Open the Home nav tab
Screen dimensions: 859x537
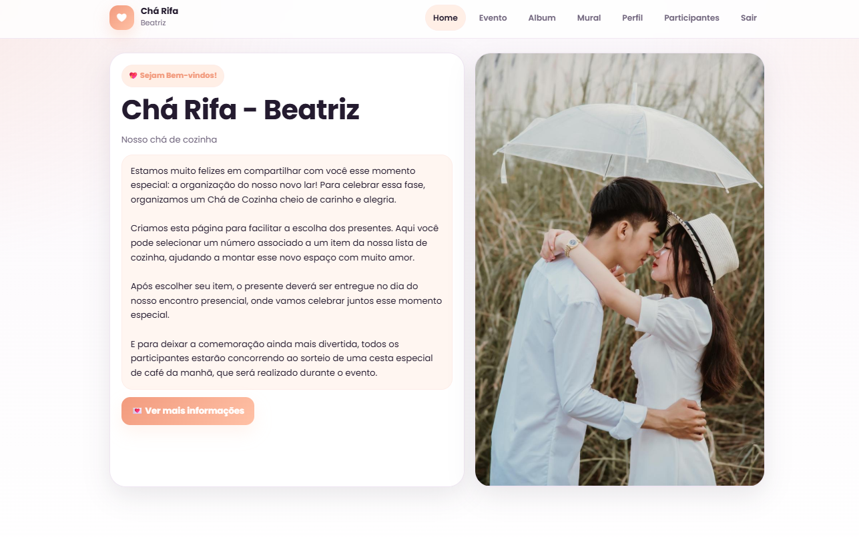point(445,18)
